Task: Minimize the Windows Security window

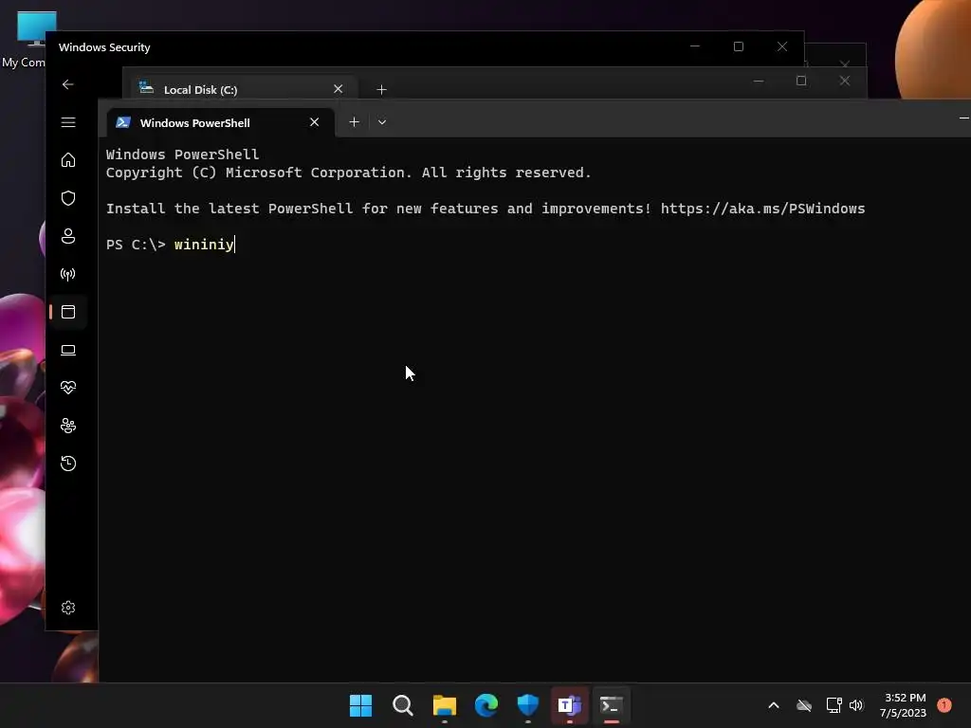Action: tap(695, 46)
